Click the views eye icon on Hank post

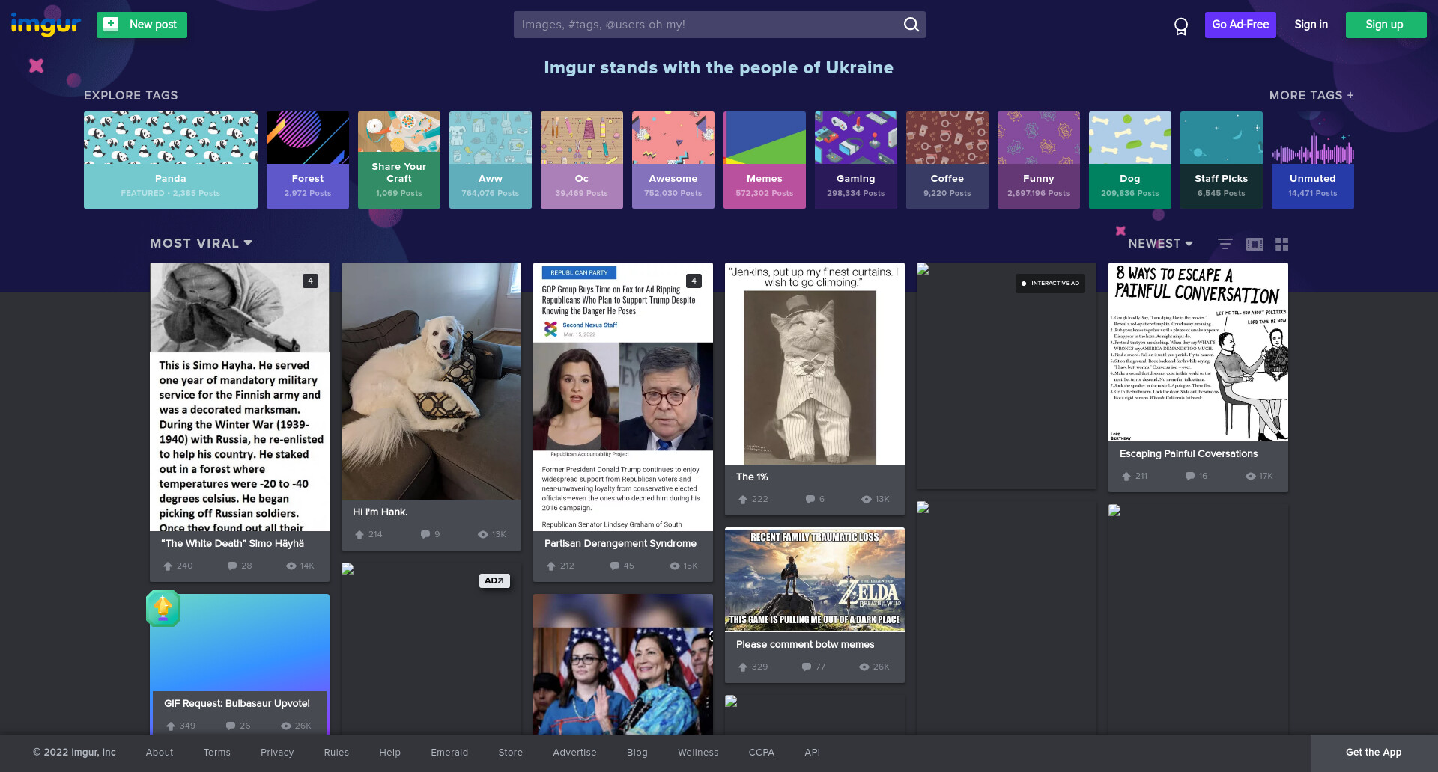click(483, 535)
